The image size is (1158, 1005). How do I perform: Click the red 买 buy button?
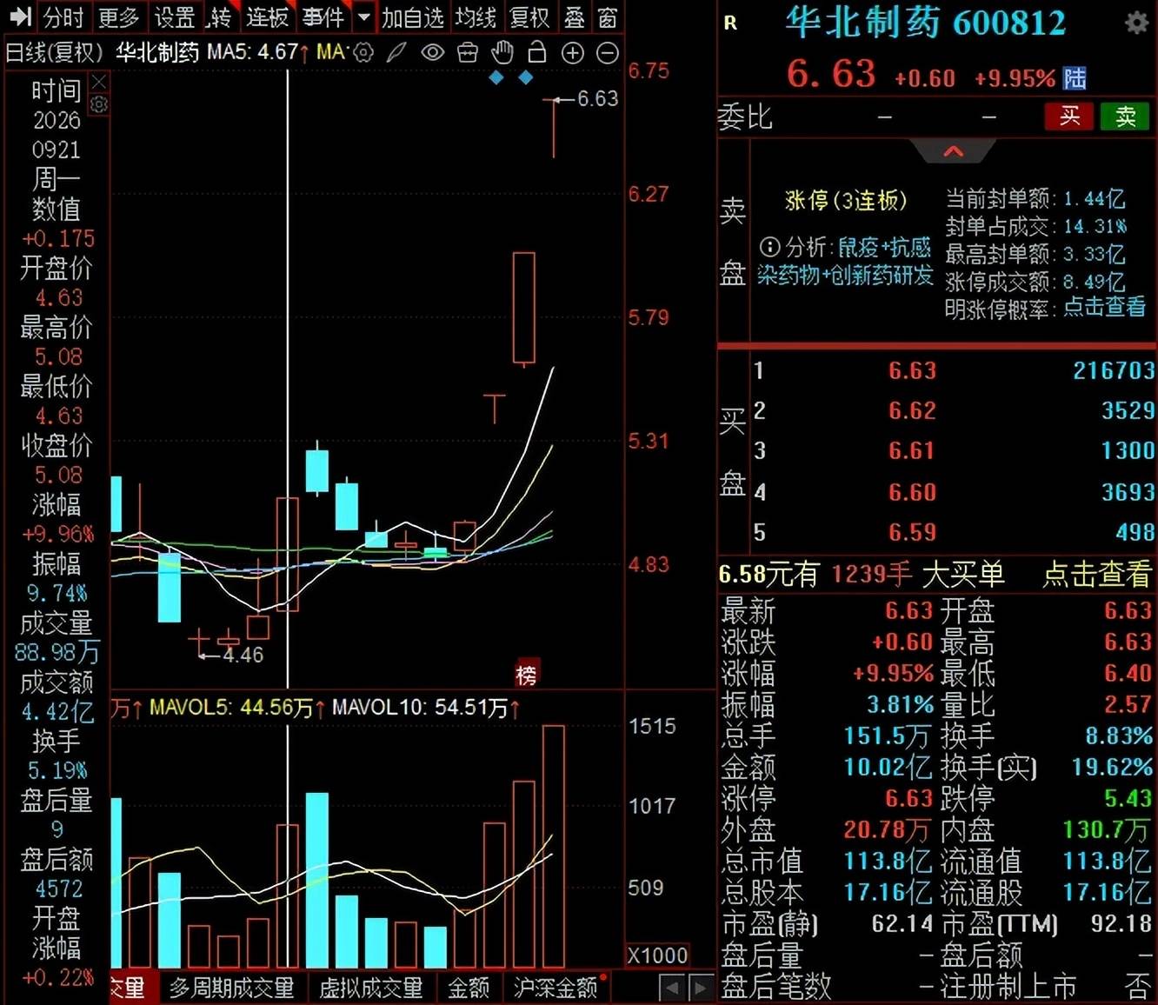tap(1069, 116)
